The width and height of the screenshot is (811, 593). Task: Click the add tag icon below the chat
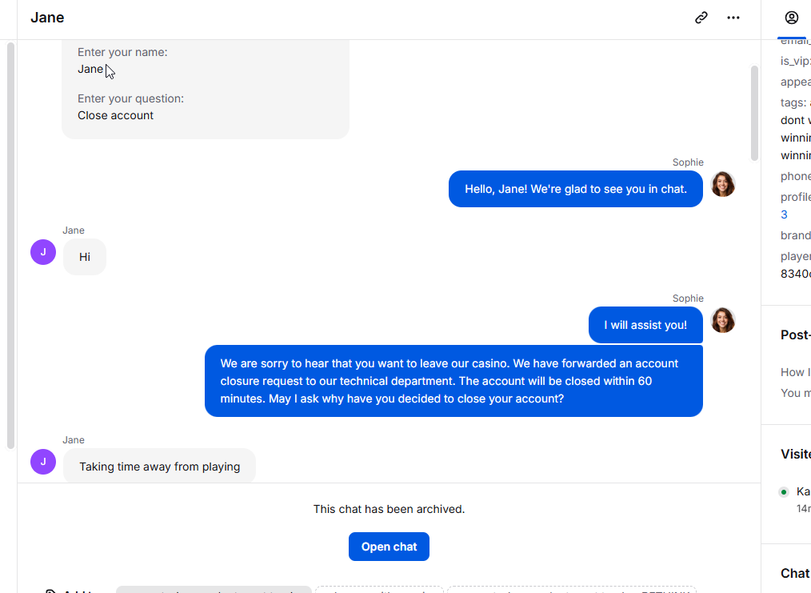(x=50, y=591)
